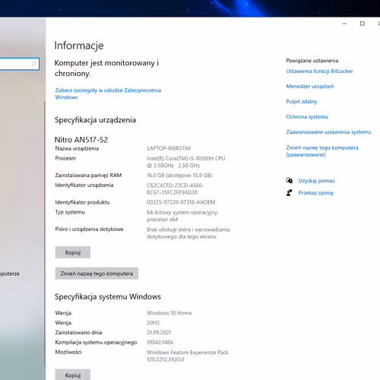This screenshot has height=380, width=380.
Task: Click the Uzyskaj pomoc help icon
Action: [290, 180]
